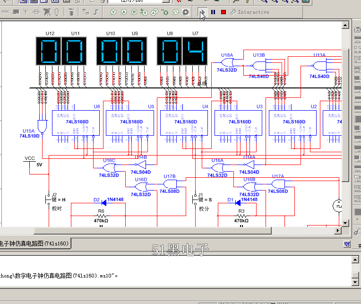This screenshot has width=361, height=304.
Task: Click the schematic horizontal scroll right arrow
Action: coord(338,230)
